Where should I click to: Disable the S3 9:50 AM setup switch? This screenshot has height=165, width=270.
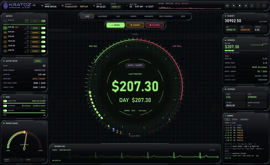click(43, 37)
